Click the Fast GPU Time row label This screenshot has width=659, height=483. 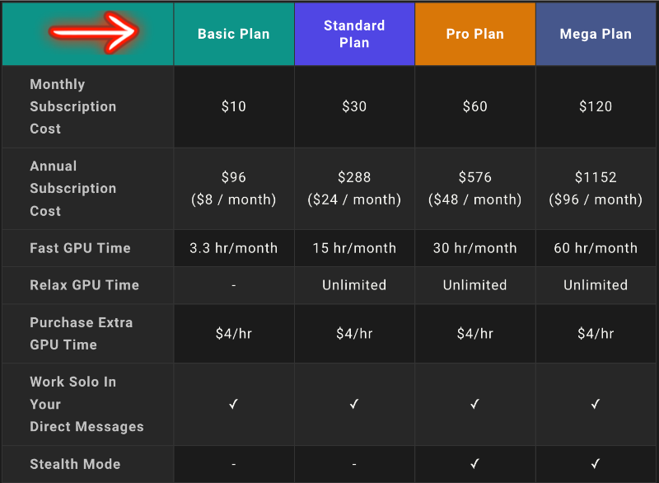coord(80,248)
